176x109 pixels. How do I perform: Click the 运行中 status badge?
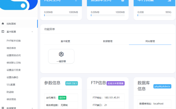pyautogui.click(x=62, y=98)
